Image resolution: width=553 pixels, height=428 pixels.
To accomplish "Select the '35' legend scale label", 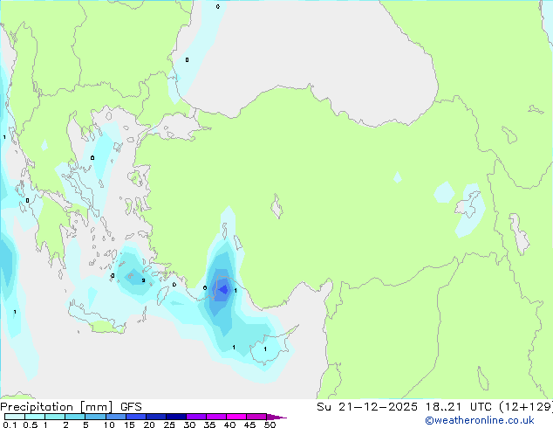I will point(209,425).
